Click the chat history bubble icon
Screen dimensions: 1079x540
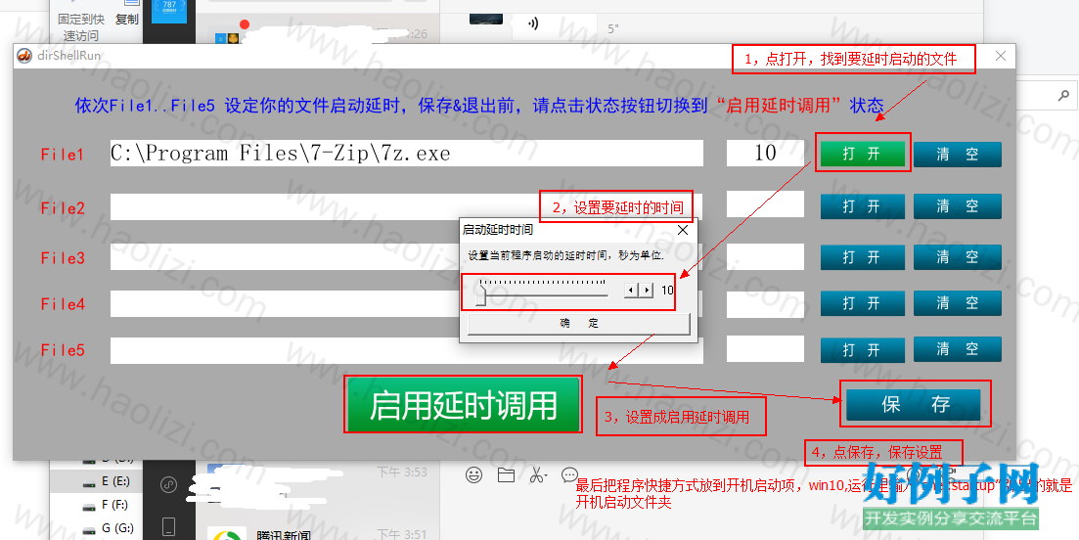(x=569, y=474)
